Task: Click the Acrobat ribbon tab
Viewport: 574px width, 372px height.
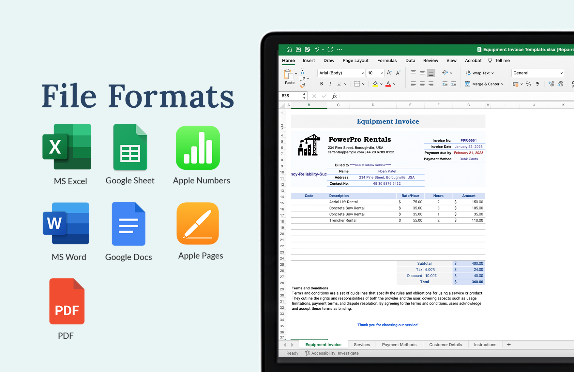Action: [x=473, y=60]
